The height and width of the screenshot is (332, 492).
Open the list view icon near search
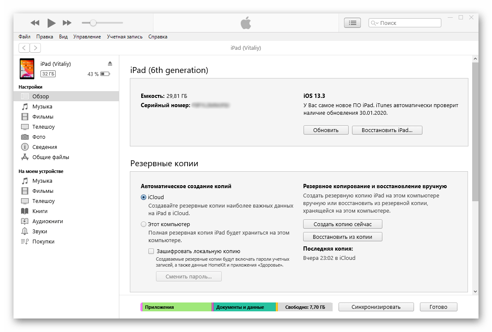[352, 23]
